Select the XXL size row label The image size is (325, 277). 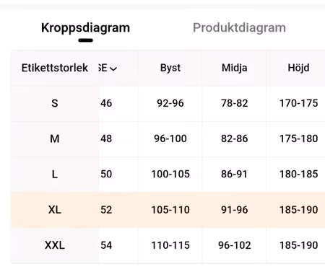point(55,245)
